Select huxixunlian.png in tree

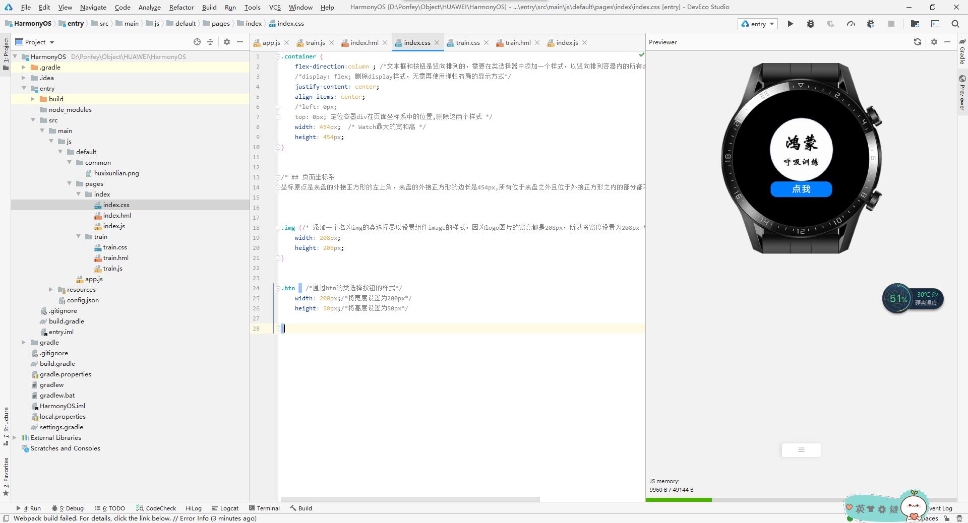tap(116, 173)
